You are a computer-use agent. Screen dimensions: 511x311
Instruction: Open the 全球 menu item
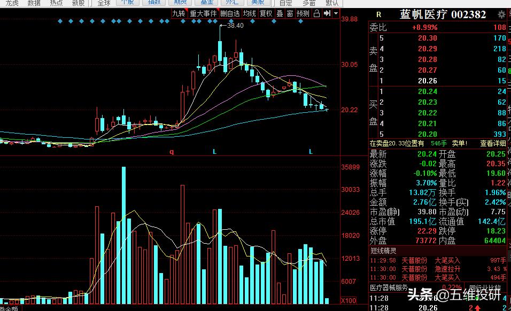tap(104, 3)
